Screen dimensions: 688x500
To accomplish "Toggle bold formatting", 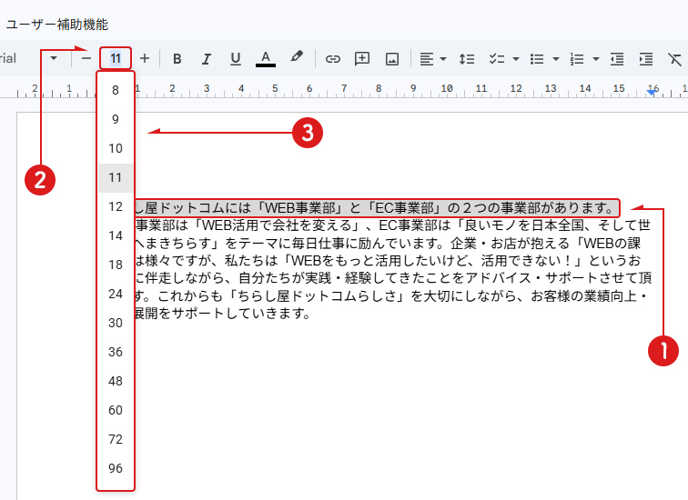I will pos(177,59).
